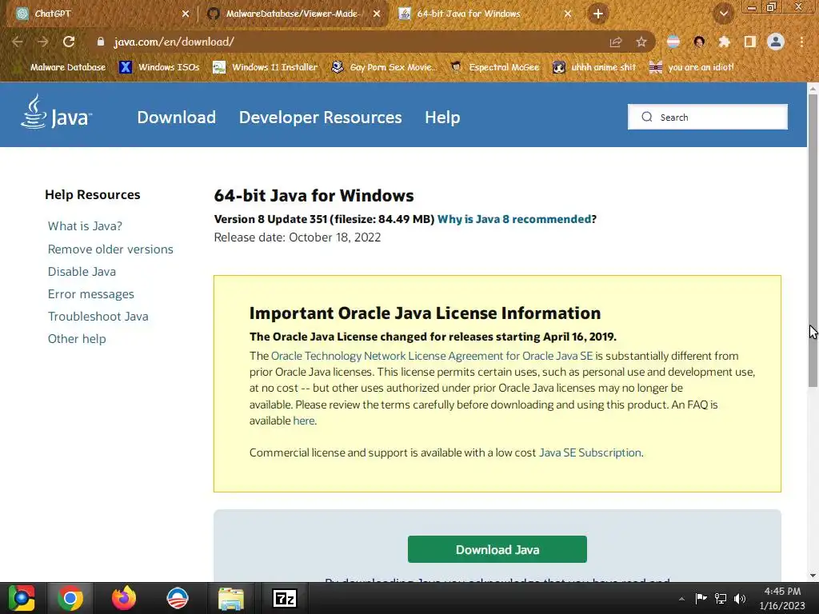Switch to the MalwareDatabase/Viewer-Made tab

[x=293, y=14]
